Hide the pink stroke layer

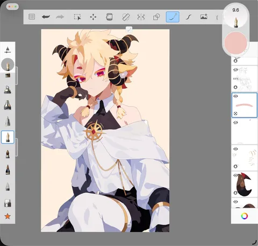pos(235,96)
